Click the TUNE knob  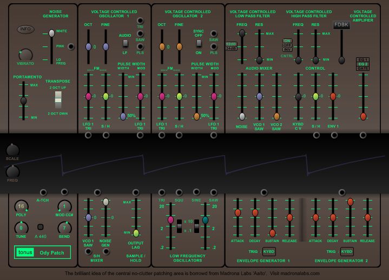21,228
